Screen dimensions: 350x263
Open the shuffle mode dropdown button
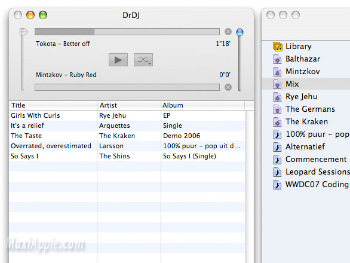coord(143,60)
